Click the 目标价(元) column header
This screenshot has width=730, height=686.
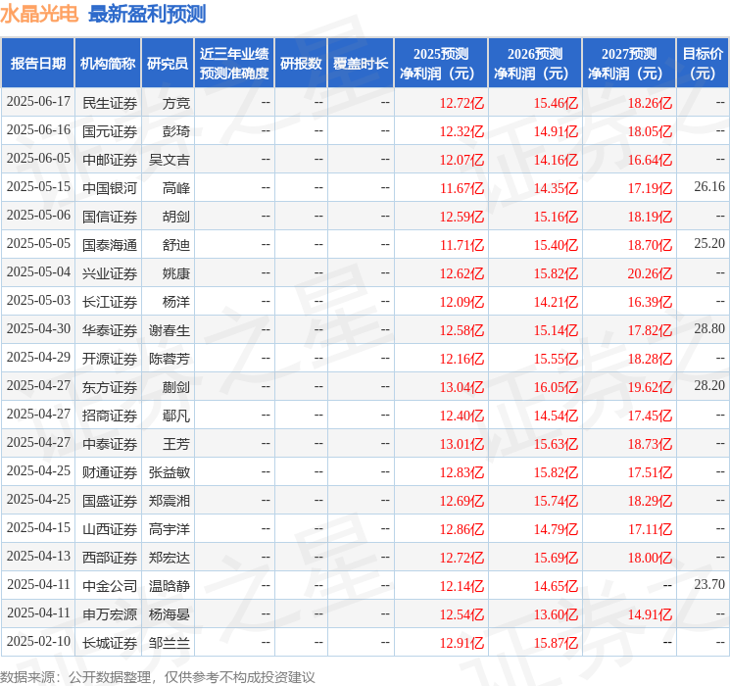pos(703,64)
